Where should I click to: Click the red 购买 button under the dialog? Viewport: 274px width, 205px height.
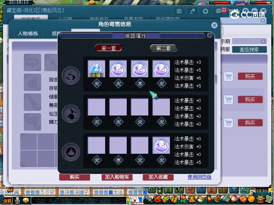coord(75,177)
